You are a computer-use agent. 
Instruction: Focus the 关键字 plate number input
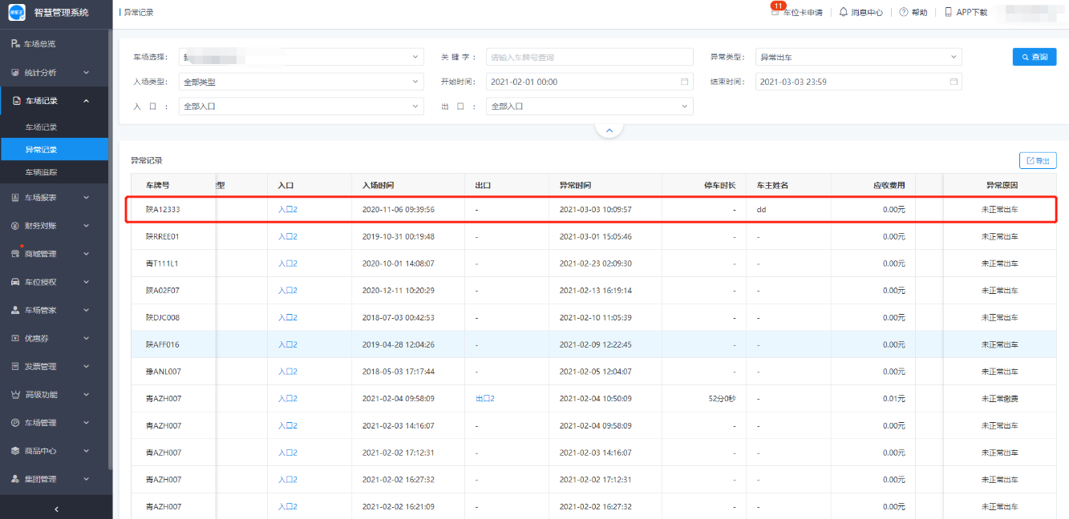pos(589,57)
